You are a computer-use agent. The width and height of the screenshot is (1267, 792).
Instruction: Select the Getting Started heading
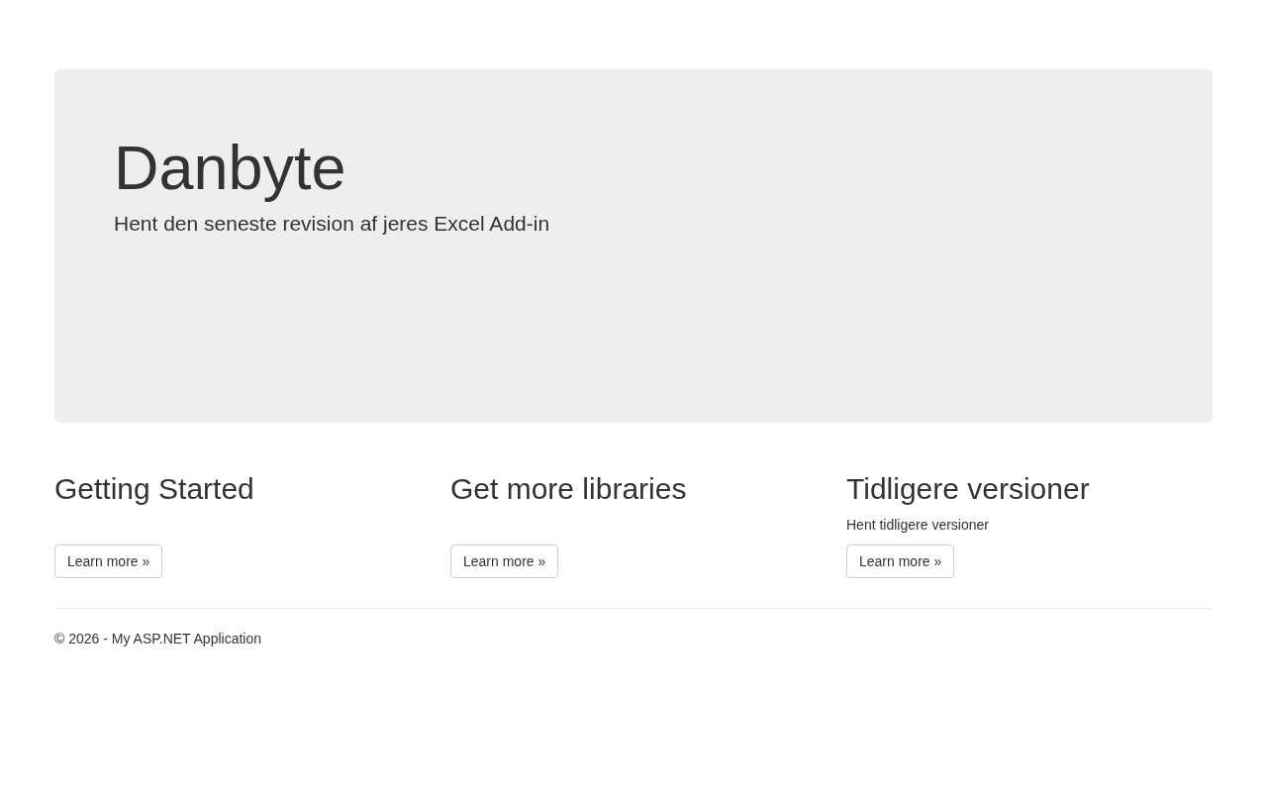[153, 489]
